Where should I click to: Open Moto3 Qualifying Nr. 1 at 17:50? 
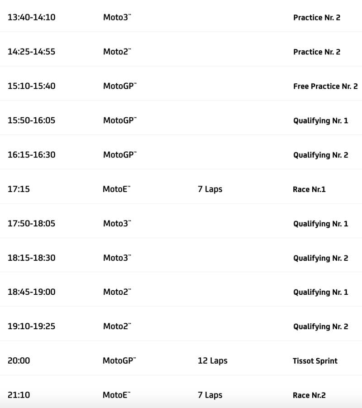(320, 224)
